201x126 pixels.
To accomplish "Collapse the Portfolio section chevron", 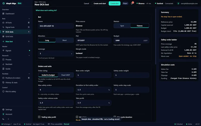I will coord(29,74).
